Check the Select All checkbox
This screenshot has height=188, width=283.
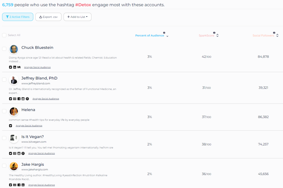click(x=4, y=35)
